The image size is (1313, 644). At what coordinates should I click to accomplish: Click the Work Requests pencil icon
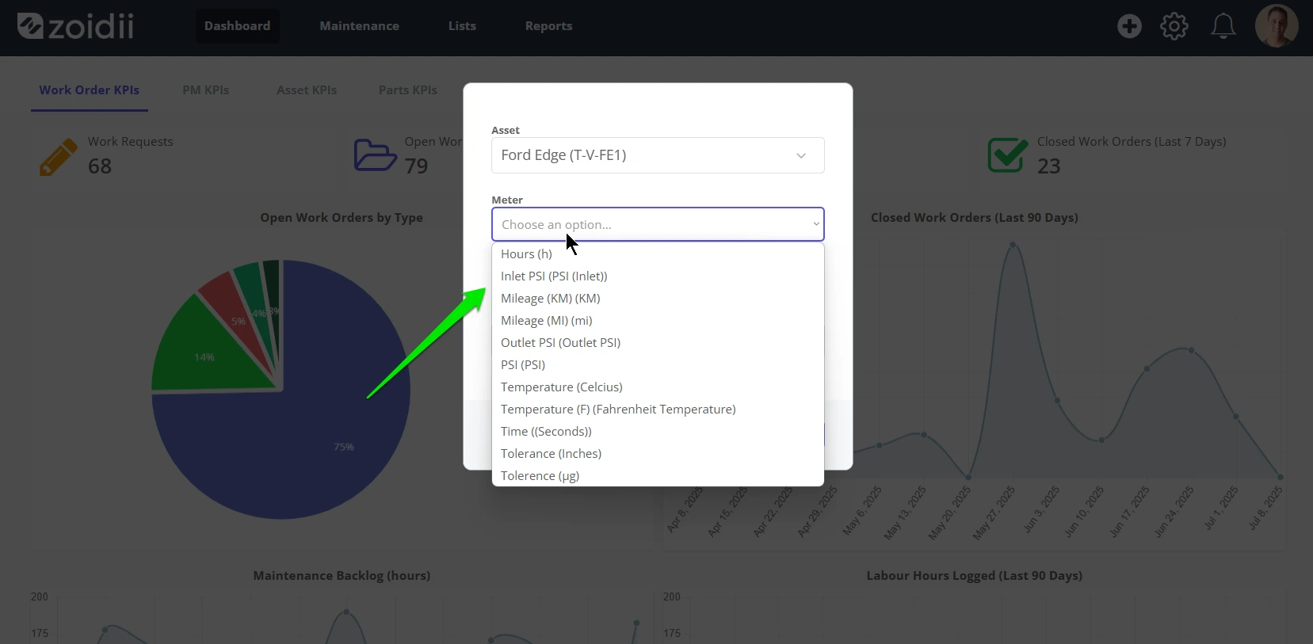[x=59, y=156]
